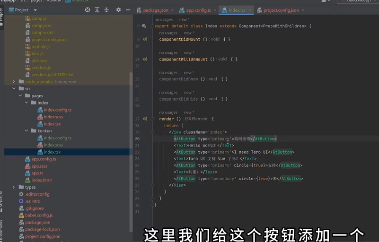Close the app.config.ts tab
Viewport: 379px width, 242px height.
click(215, 10)
